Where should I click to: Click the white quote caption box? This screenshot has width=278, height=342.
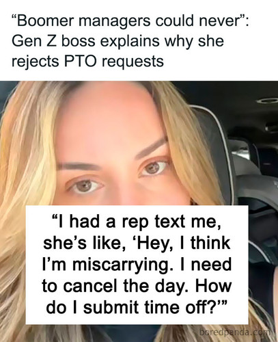tap(137, 265)
